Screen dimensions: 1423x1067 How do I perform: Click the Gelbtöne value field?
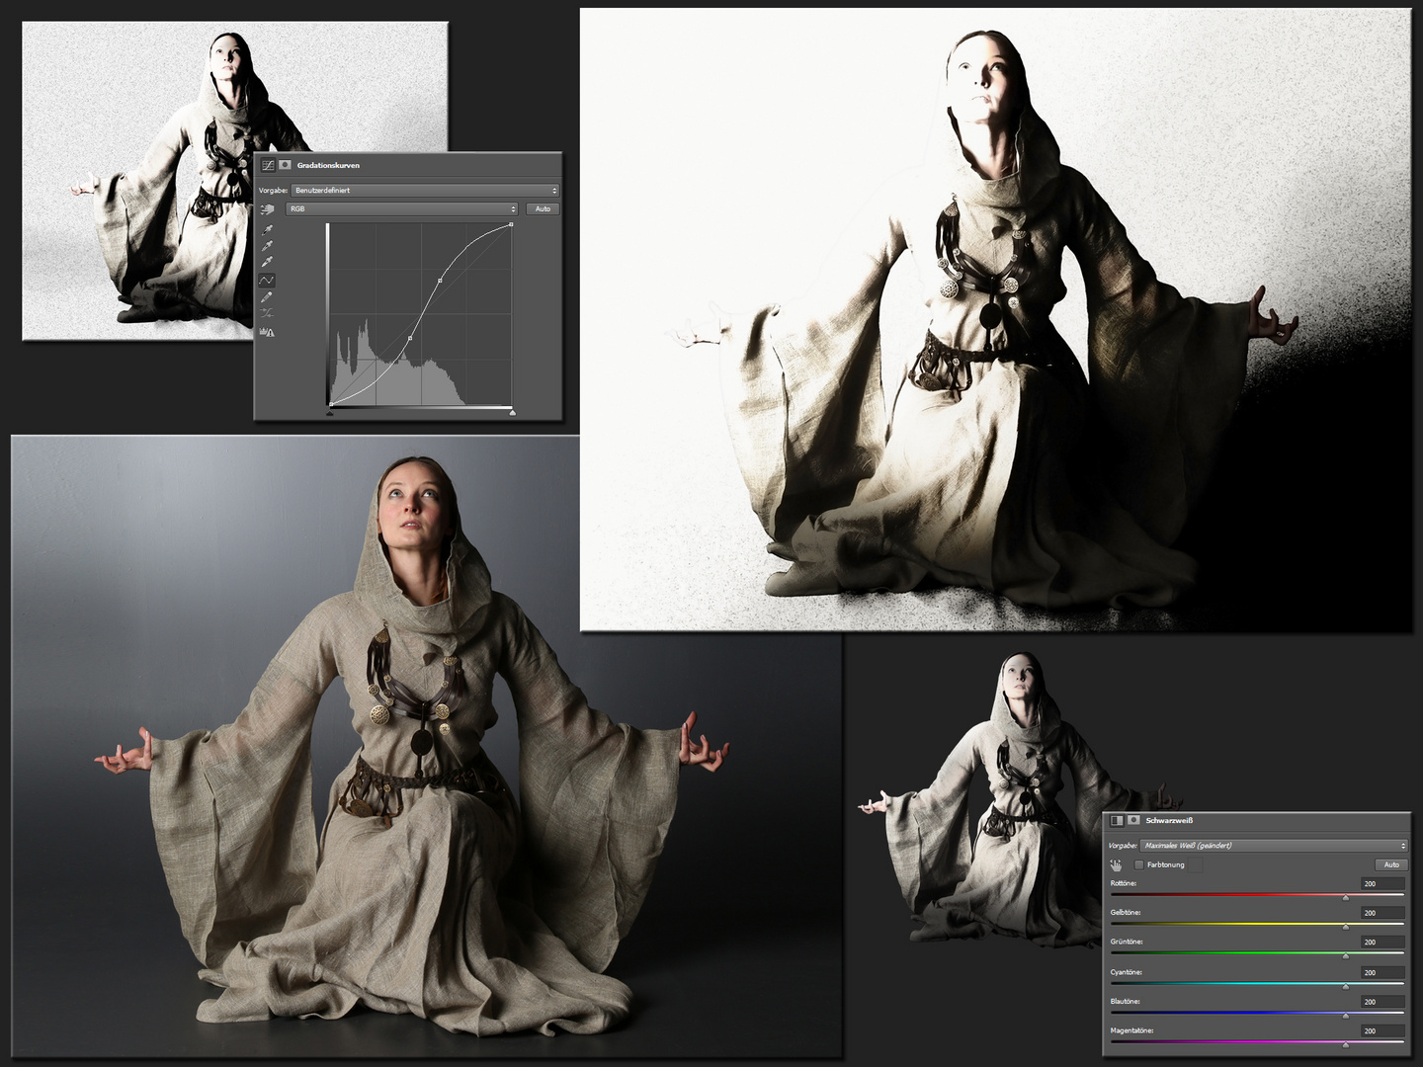tap(1382, 913)
